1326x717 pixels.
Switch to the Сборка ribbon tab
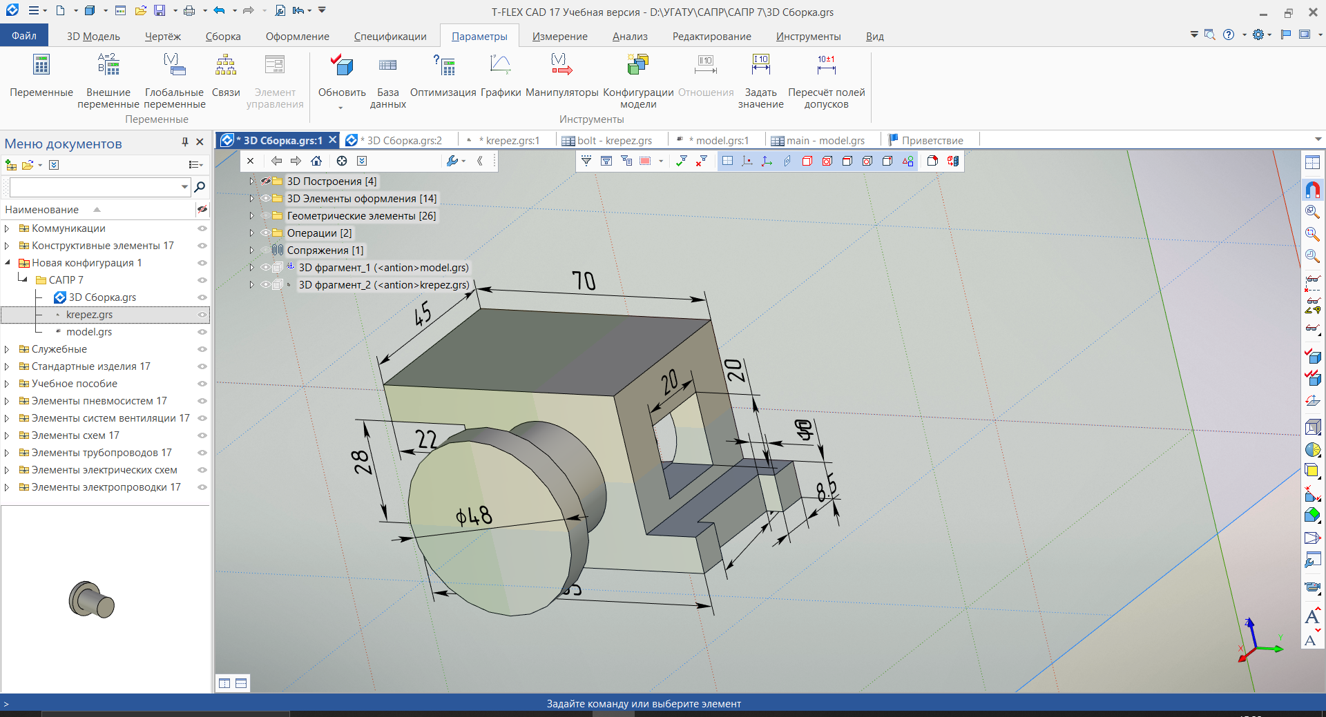point(223,37)
